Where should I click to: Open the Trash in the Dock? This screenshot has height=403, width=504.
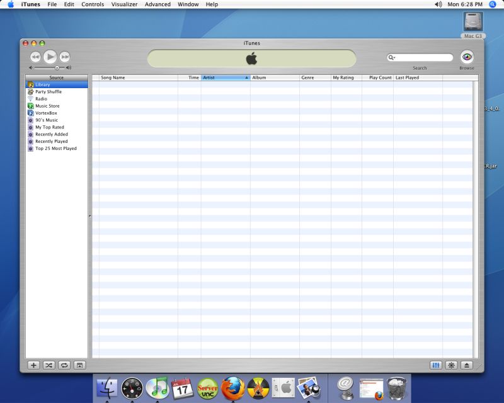[x=397, y=389]
